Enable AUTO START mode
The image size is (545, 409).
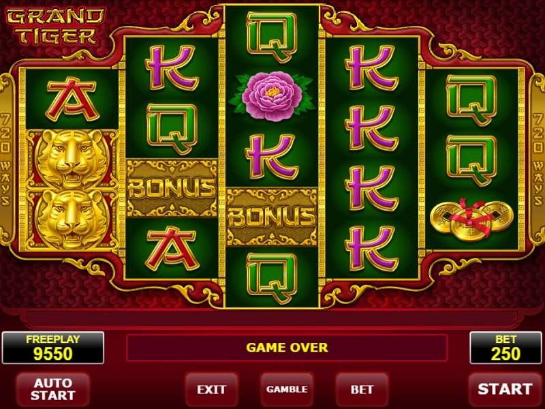tap(53, 389)
